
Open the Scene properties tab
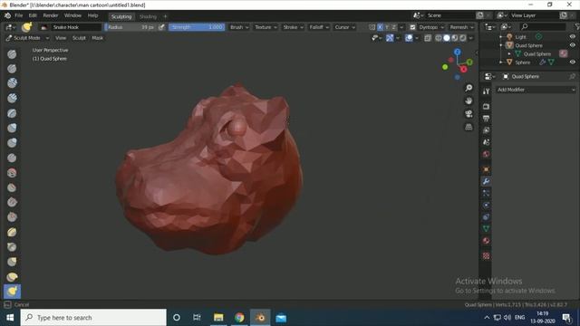[486, 142]
